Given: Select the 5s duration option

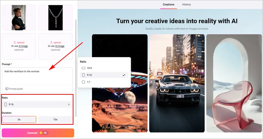Looking at the screenshot, I should 19,119.
